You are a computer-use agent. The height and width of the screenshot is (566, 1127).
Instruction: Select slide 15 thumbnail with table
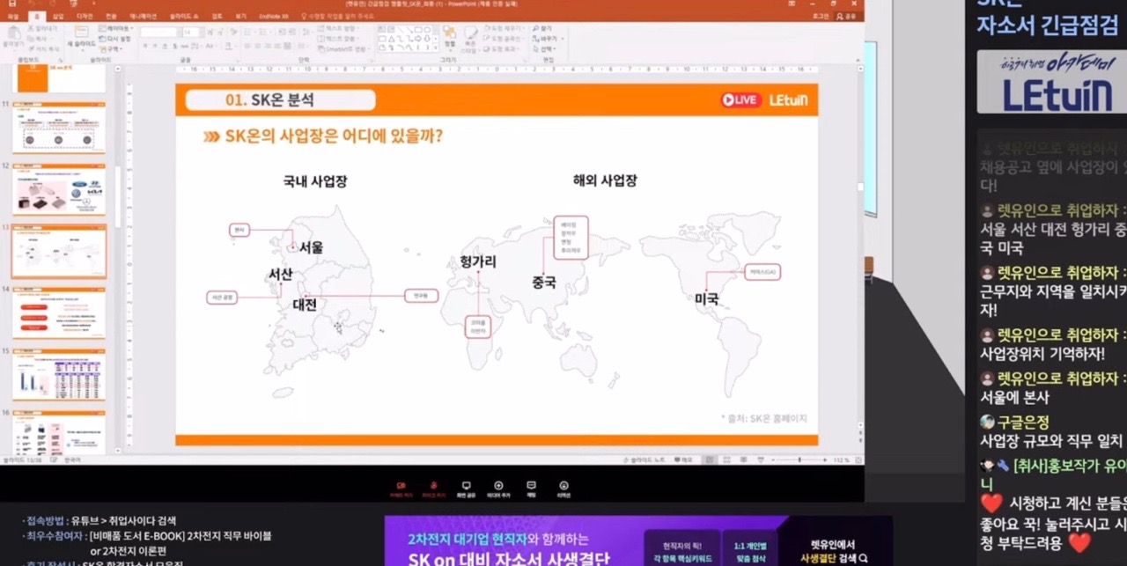(58, 374)
